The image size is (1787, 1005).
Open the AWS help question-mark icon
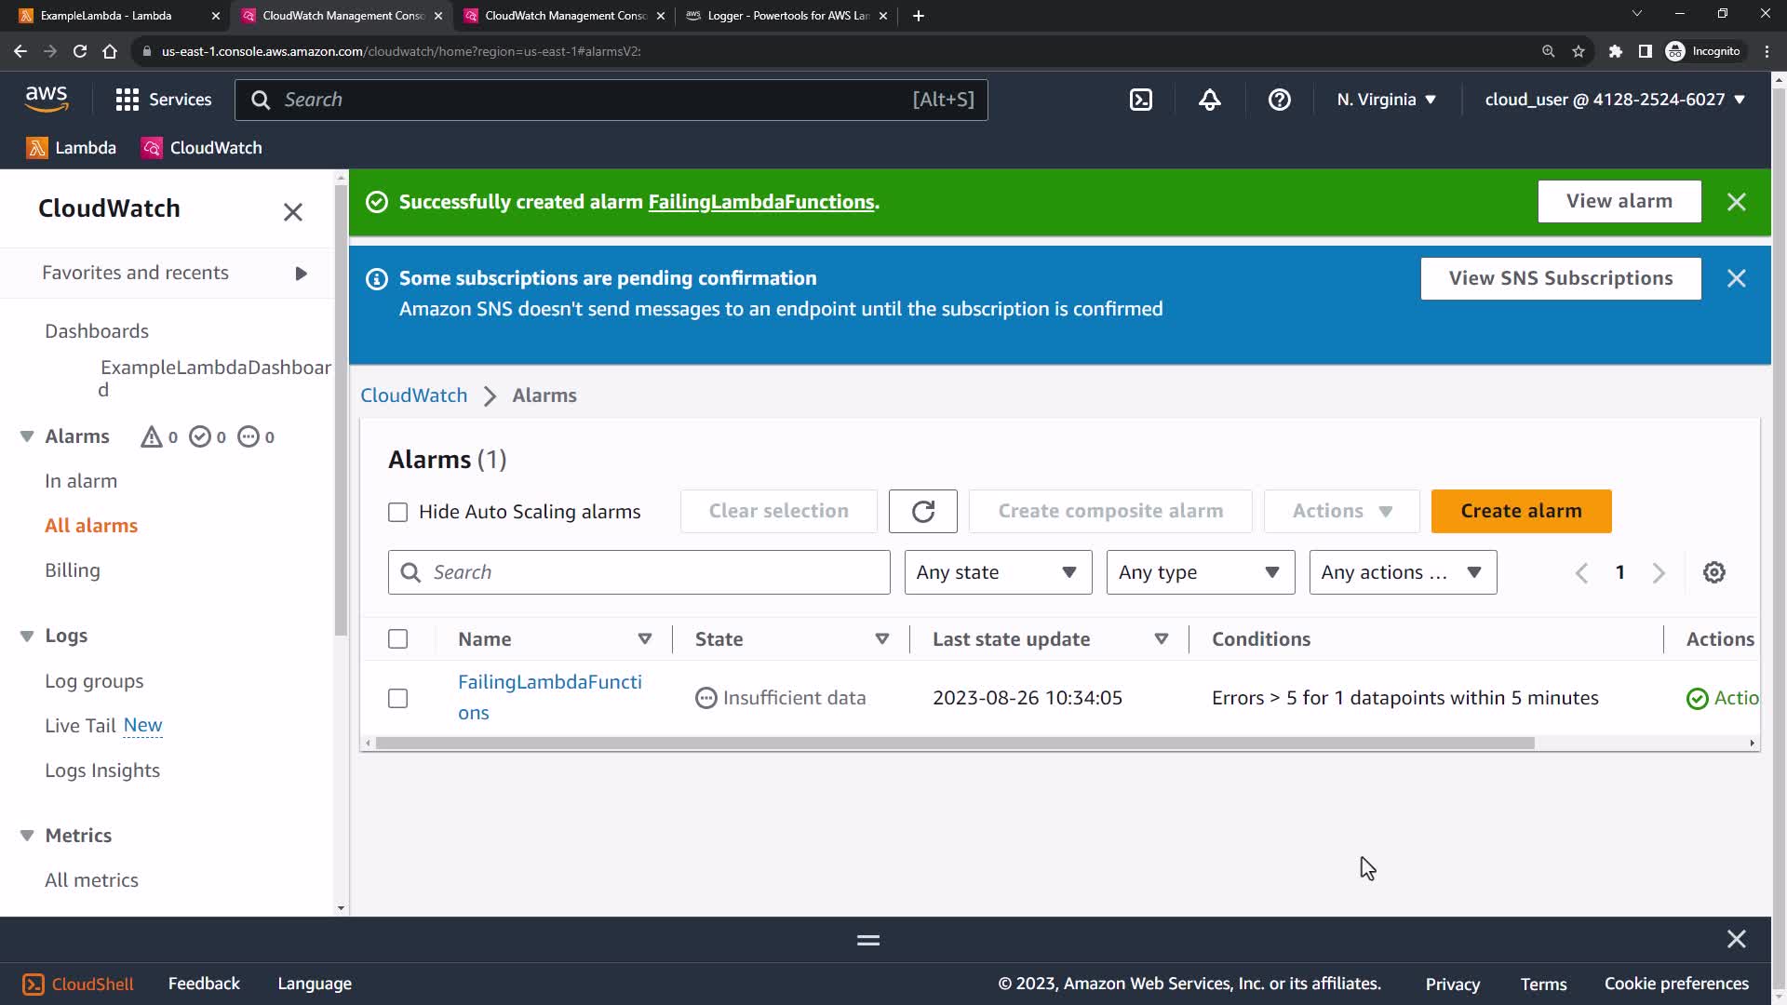[x=1279, y=100]
